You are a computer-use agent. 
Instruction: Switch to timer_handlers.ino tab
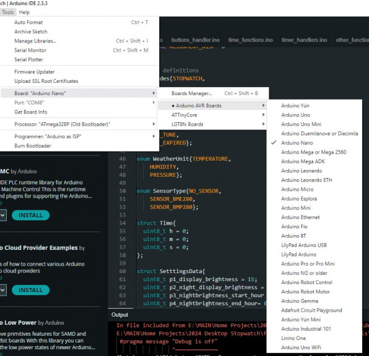(304, 40)
